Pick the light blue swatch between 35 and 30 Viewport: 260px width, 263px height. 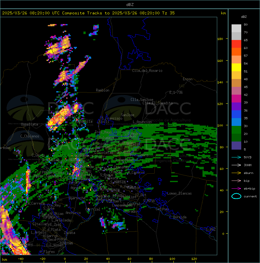(x=236, y=122)
